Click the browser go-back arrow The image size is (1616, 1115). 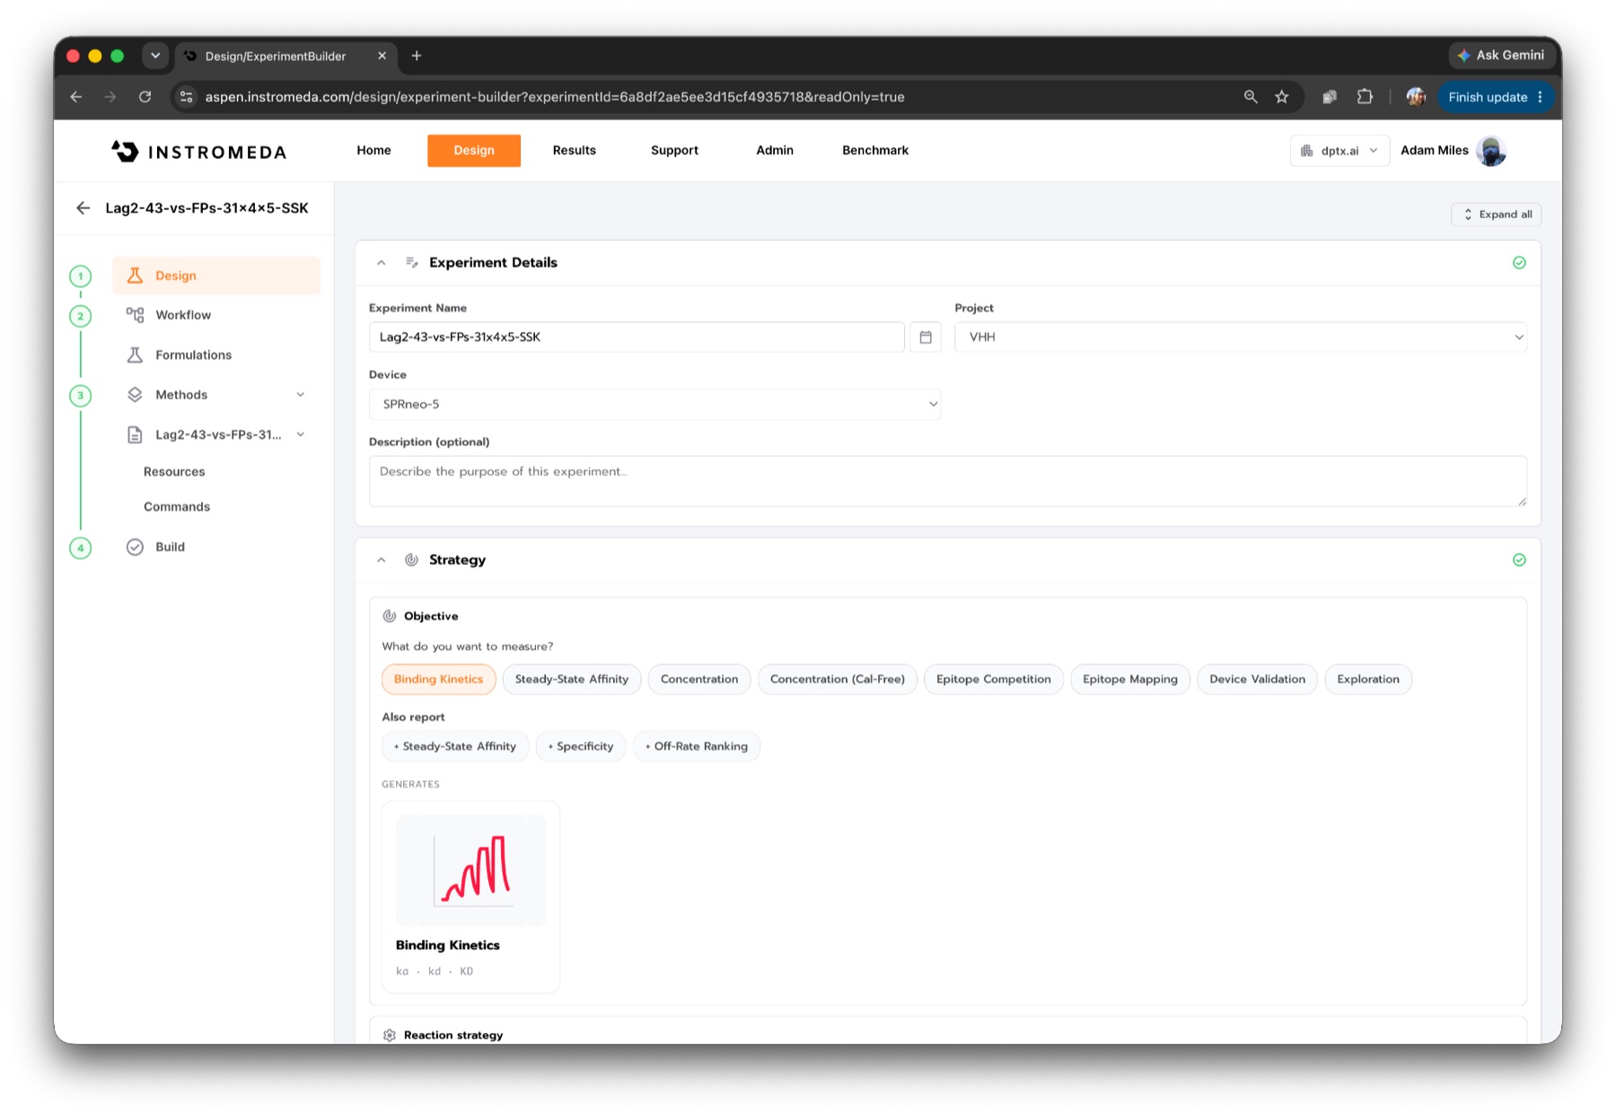[x=76, y=97]
